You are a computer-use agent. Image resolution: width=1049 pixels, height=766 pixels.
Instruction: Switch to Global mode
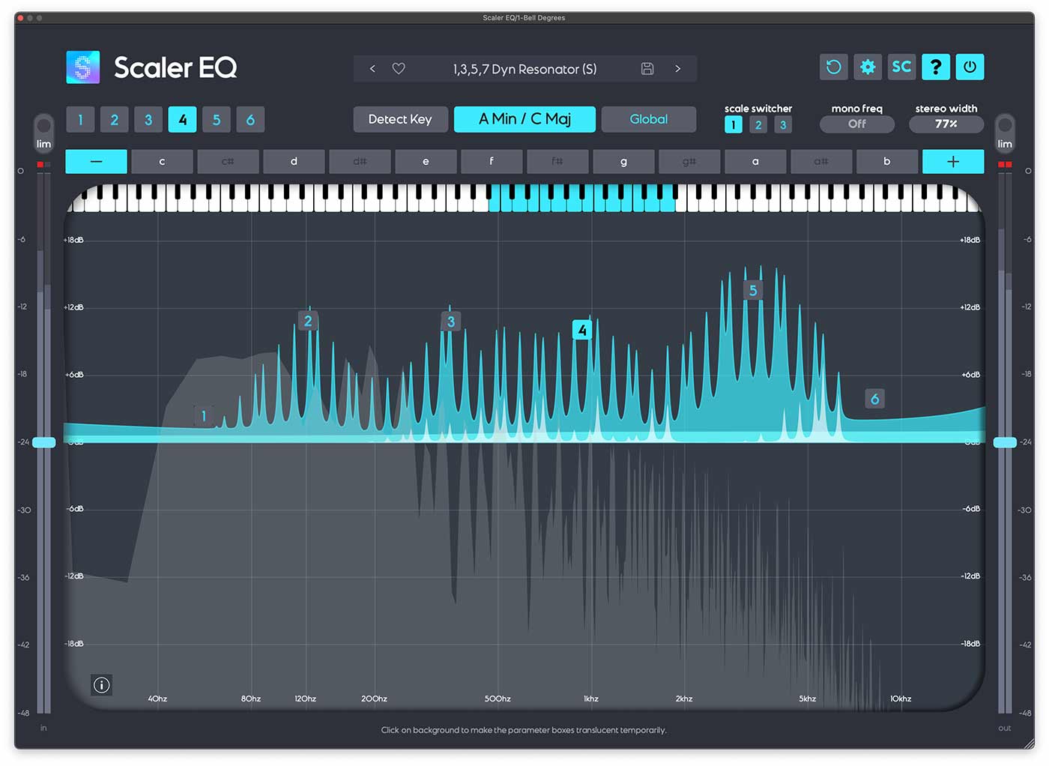click(x=649, y=118)
